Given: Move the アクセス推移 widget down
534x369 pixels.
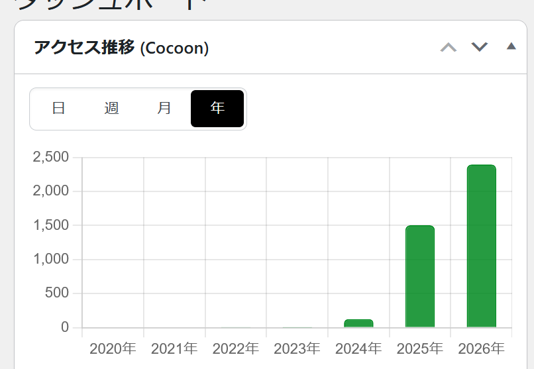Looking at the screenshot, I should 479,47.
